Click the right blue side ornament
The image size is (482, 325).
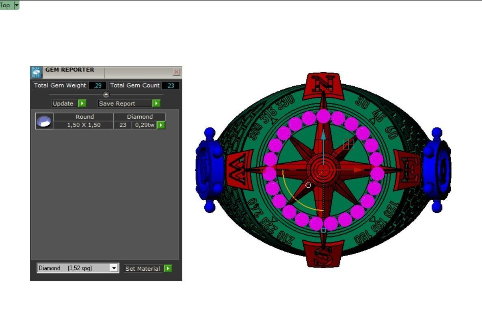pyautogui.click(x=437, y=170)
